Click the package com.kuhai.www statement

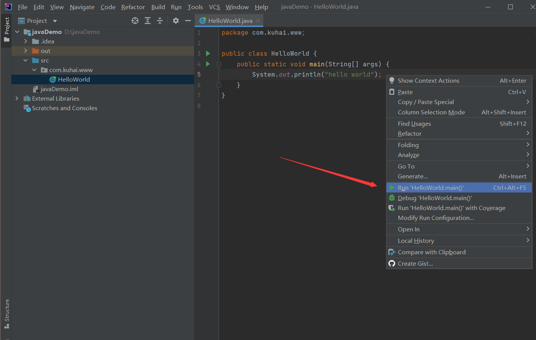click(x=263, y=33)
